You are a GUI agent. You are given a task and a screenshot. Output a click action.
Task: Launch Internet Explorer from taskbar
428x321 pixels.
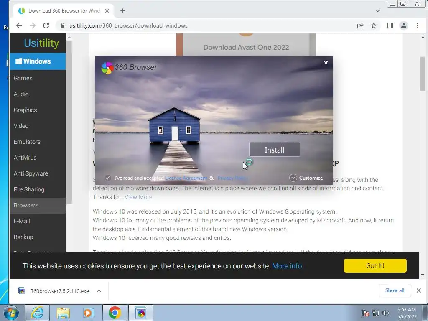tap(37, 313)
